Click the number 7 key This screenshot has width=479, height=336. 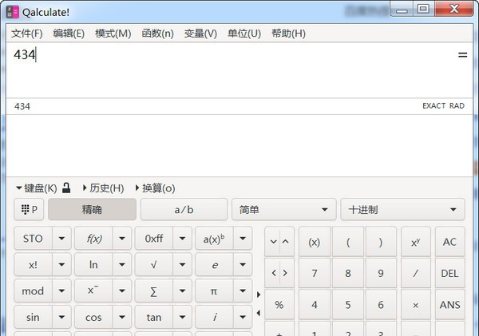(314, 273)
